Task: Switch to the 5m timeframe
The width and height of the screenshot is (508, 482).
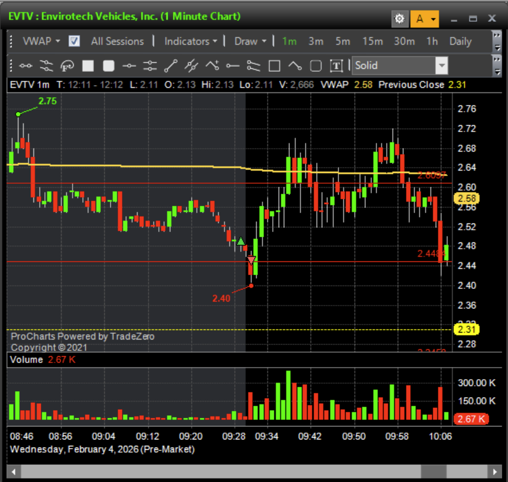Action: pyautogui.click(x=343, y=41)
